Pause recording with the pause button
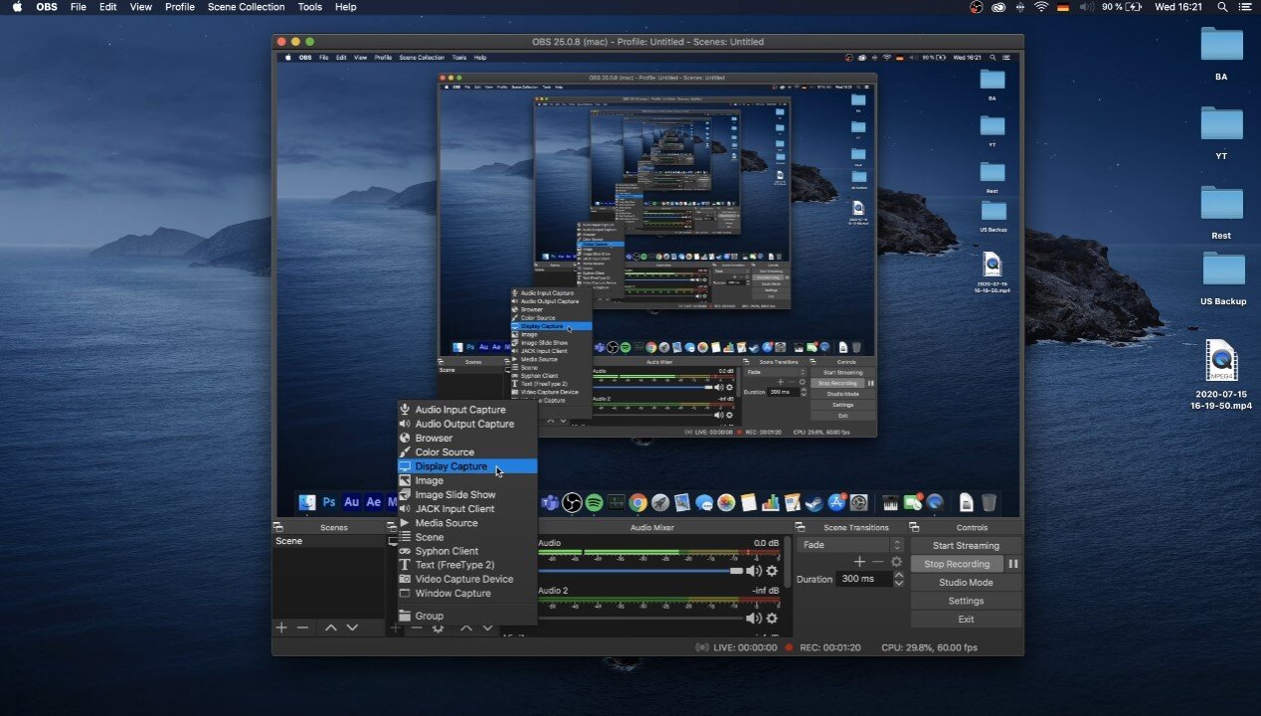Screen dimensions: 1261x716 [x=1013, y=564]
